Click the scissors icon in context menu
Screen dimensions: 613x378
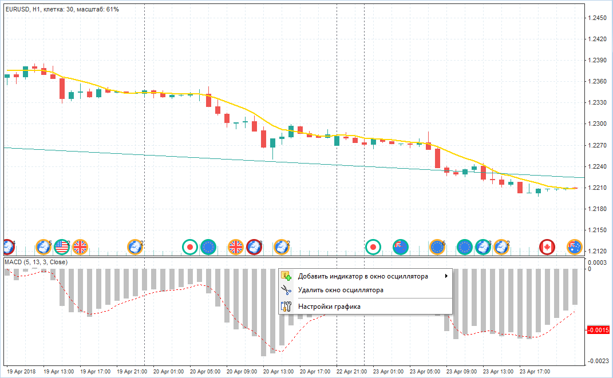[286, 291]
